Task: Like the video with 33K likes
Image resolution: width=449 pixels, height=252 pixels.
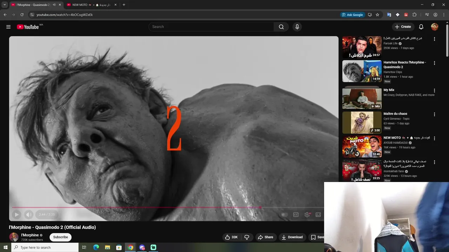Action: tap(231, 237)
